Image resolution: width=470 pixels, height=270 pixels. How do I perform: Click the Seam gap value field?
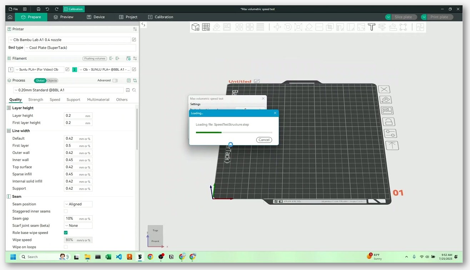pyautogui.click(x=78, y=218)
